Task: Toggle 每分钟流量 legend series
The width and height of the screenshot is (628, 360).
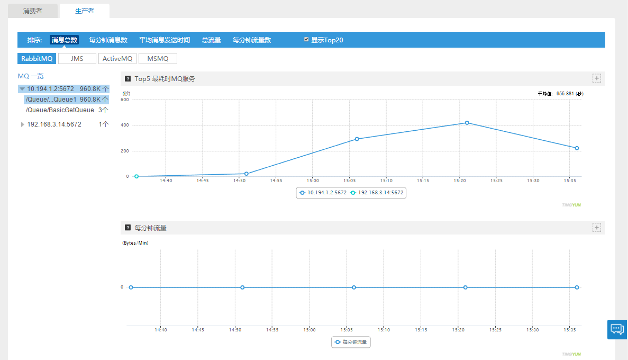Action: click(351, 342)
